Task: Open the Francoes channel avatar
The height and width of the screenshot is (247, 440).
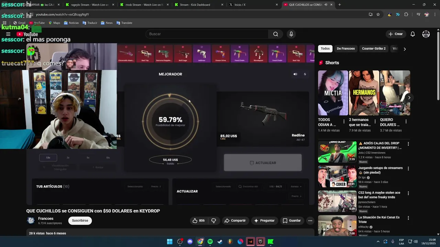Action: 31,221
